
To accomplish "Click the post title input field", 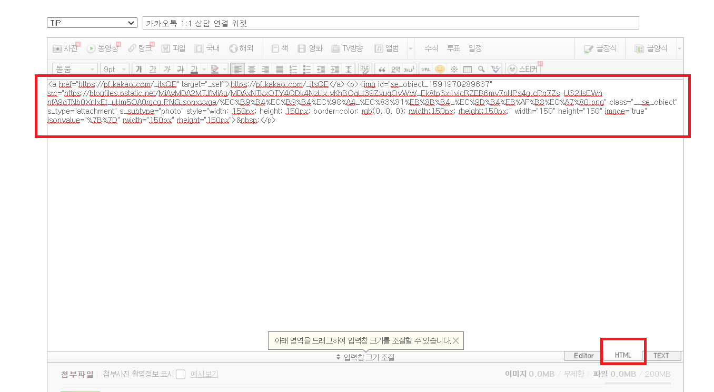I will (x=391, y=23).
